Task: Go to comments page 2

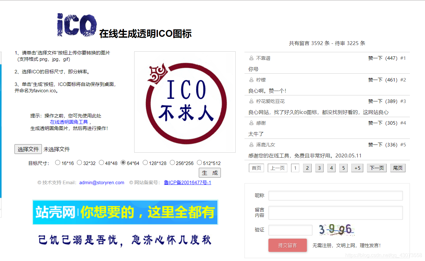Action: pyautogui.click(x=307, y=168)
